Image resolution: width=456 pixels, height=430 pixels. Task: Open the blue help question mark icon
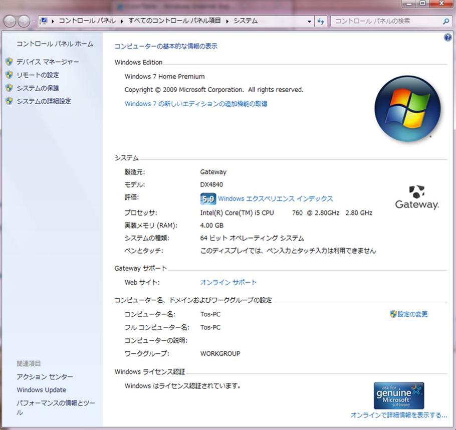click(x=448, y=38)
